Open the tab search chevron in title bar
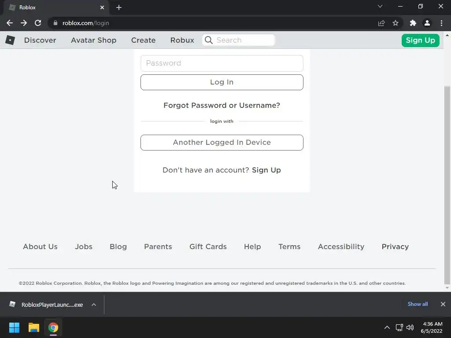The image size is (451, 338). [380, 6]
